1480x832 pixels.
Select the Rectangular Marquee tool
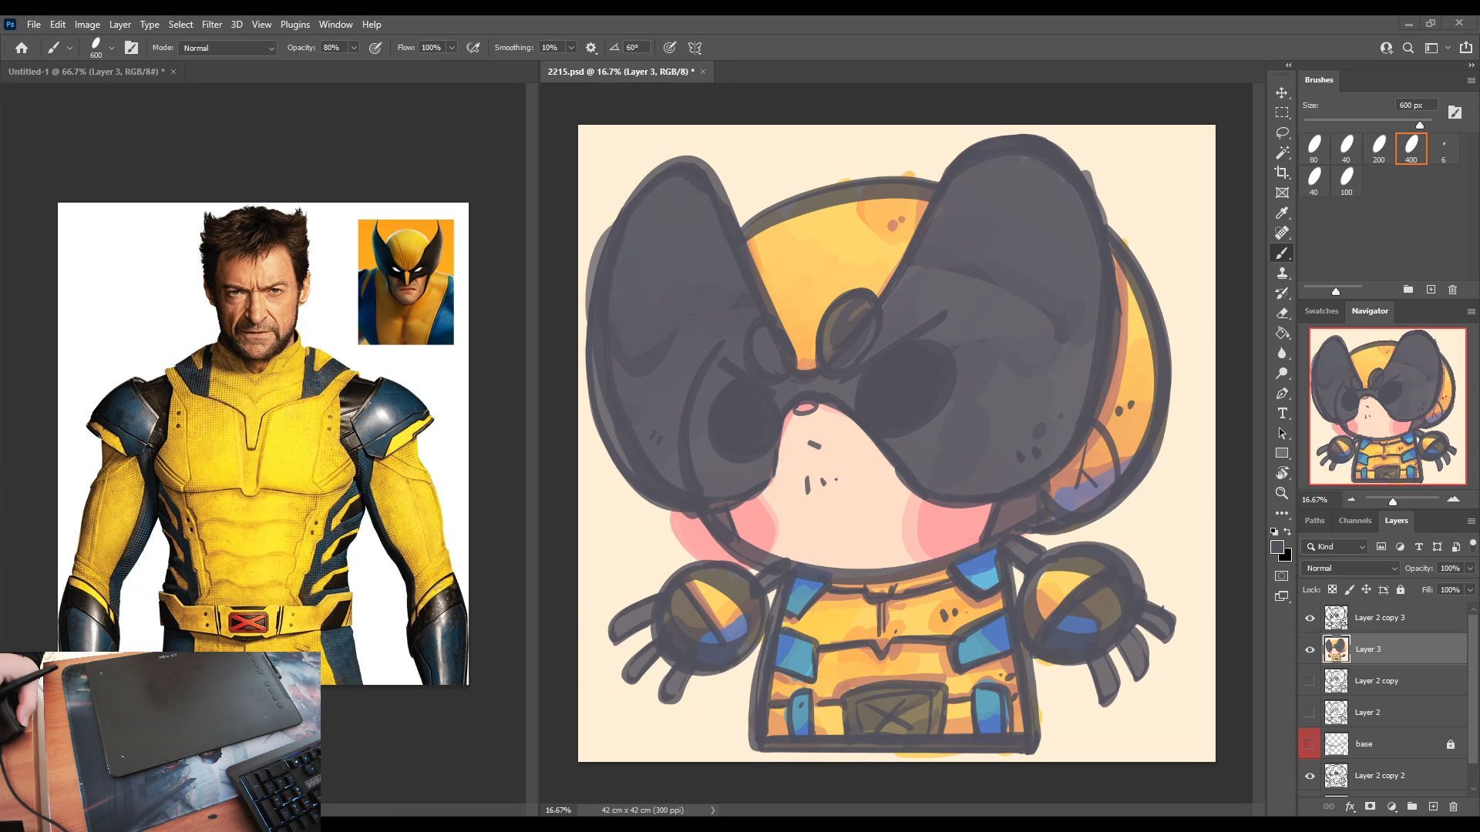(1282, 112)
